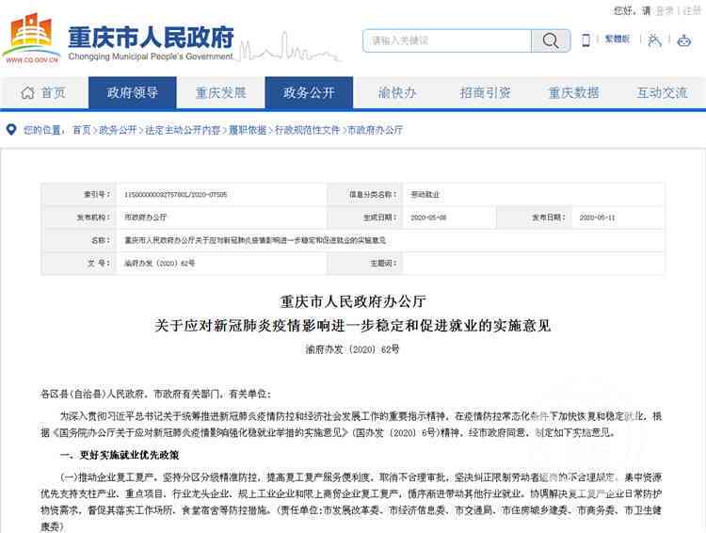Click breadcrumb link 市政府办公厅
This screenshot has width=706, height=533.
(x=375, y=130)
